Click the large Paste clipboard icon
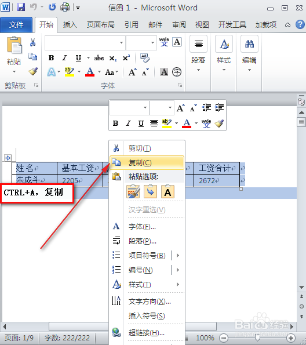Image resolution: width=306 pixels, height=345 pixels. coord(14,45)
